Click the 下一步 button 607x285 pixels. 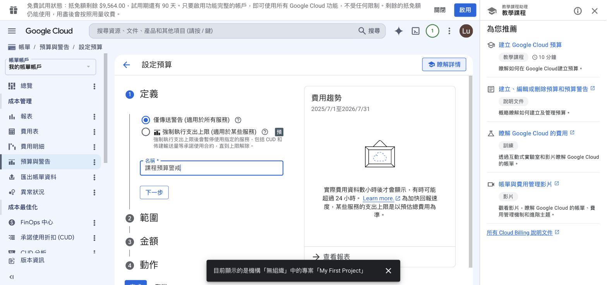[154, 193]
